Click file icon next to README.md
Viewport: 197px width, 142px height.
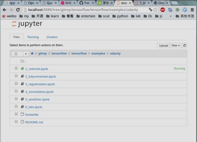pyautogui.click(x=22, y=122)
